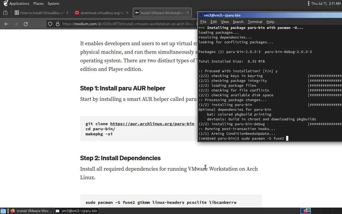Click the 'Step 1: Install paru AUR helper' heading

(123, 88)
